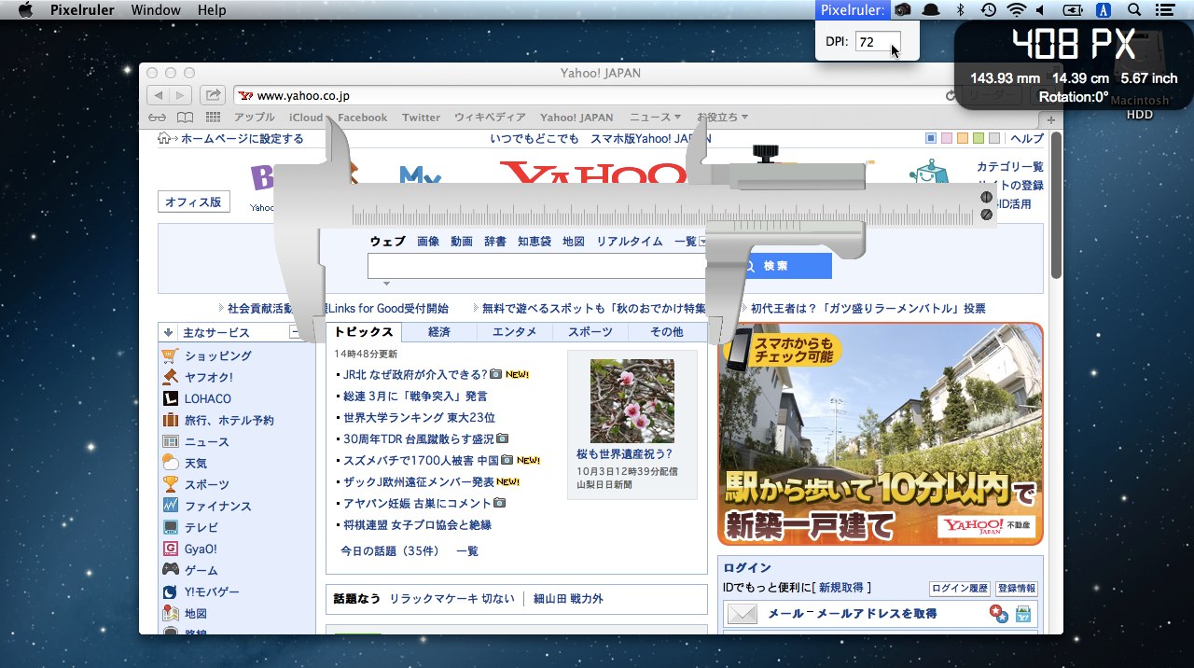The height and width of the screenshot is (668, 1194).
Task: Click the 今日の話題 一覧 link
Action: (467, 550)
